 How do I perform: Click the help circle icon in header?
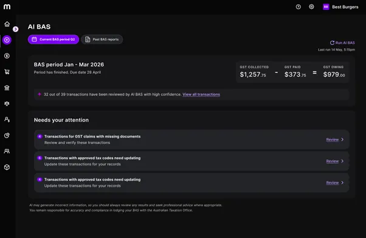299,7
